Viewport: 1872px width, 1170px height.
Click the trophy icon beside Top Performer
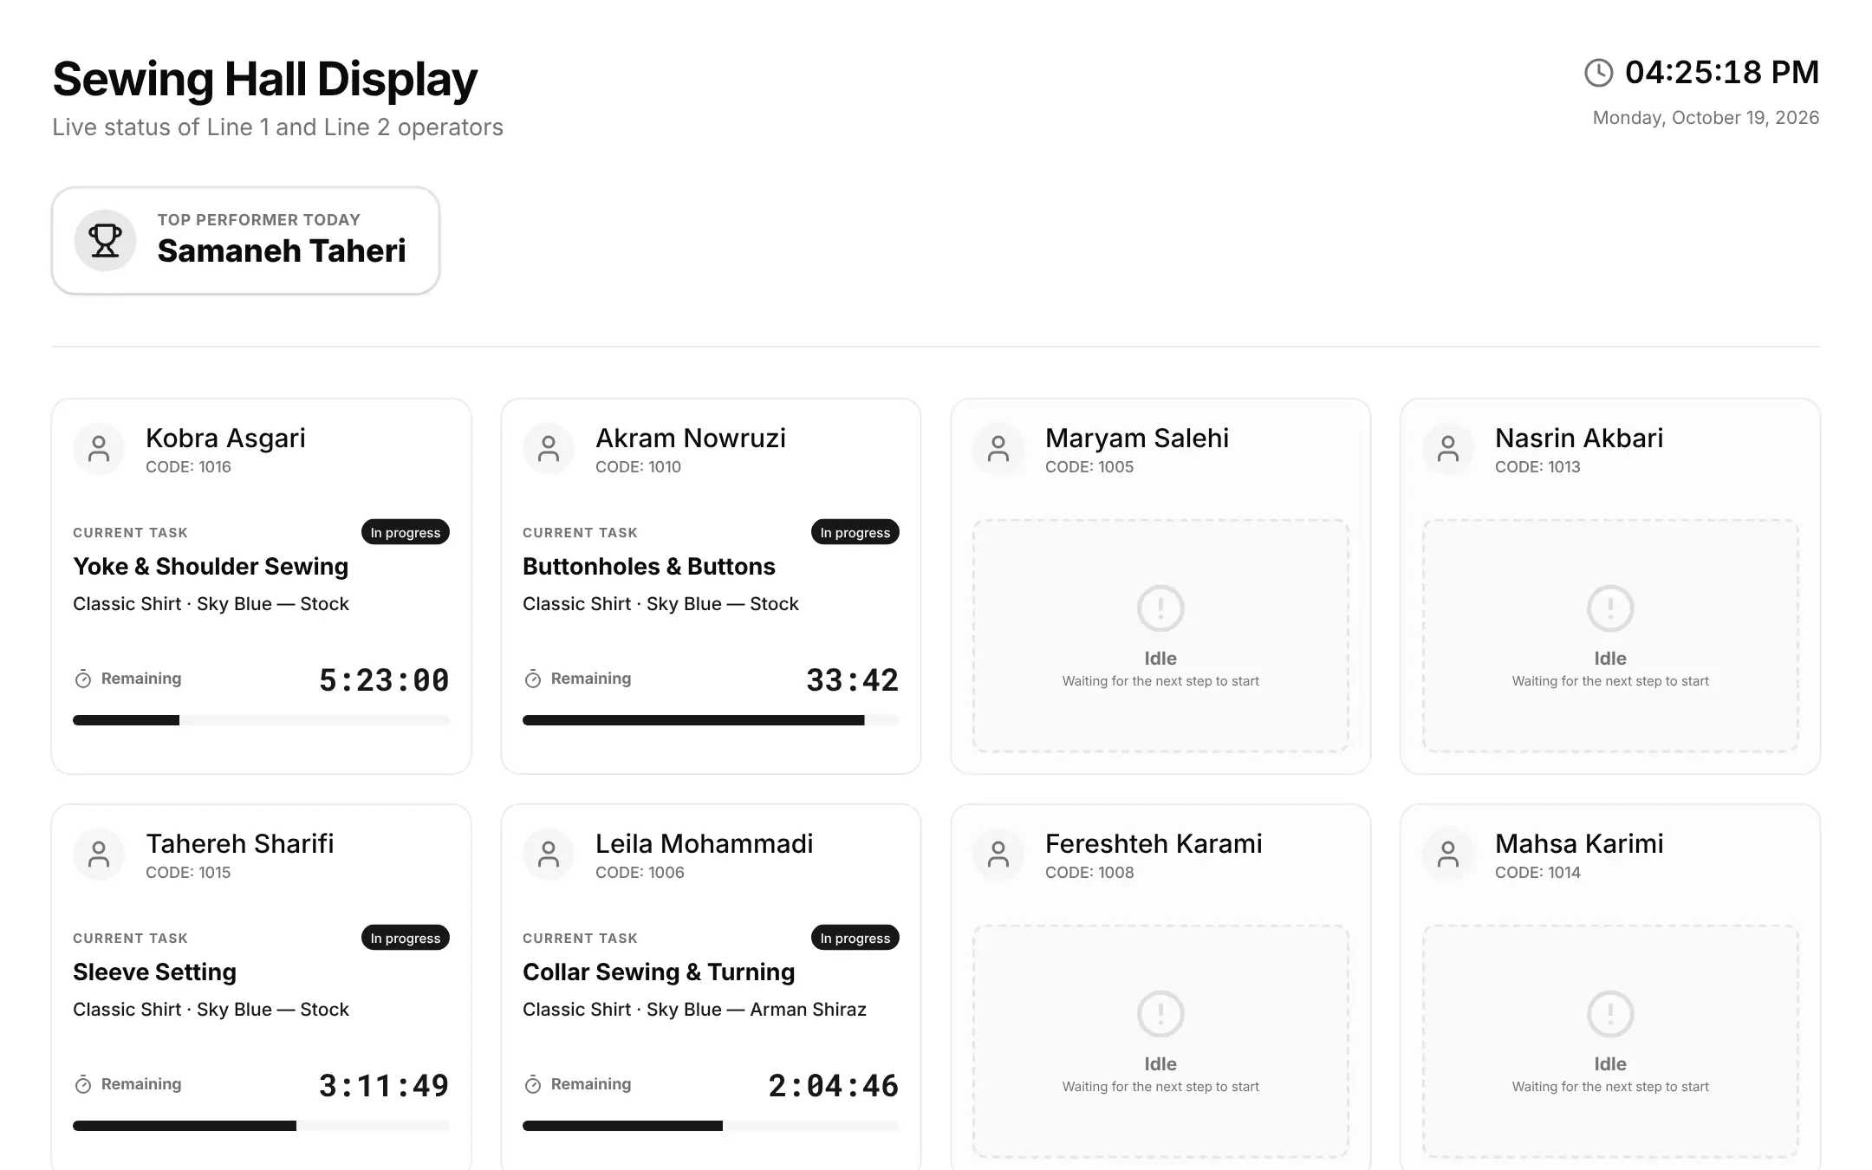click(105, 241)
